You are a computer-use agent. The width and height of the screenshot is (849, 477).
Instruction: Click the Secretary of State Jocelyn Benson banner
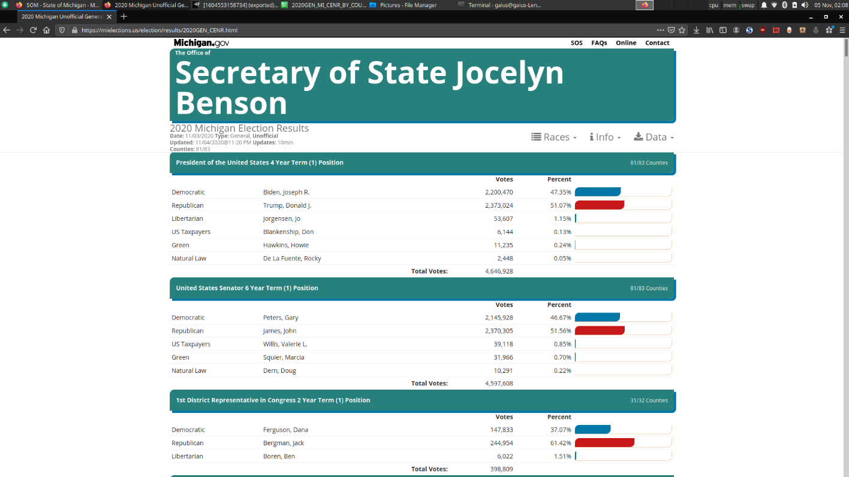coord(422,86)
